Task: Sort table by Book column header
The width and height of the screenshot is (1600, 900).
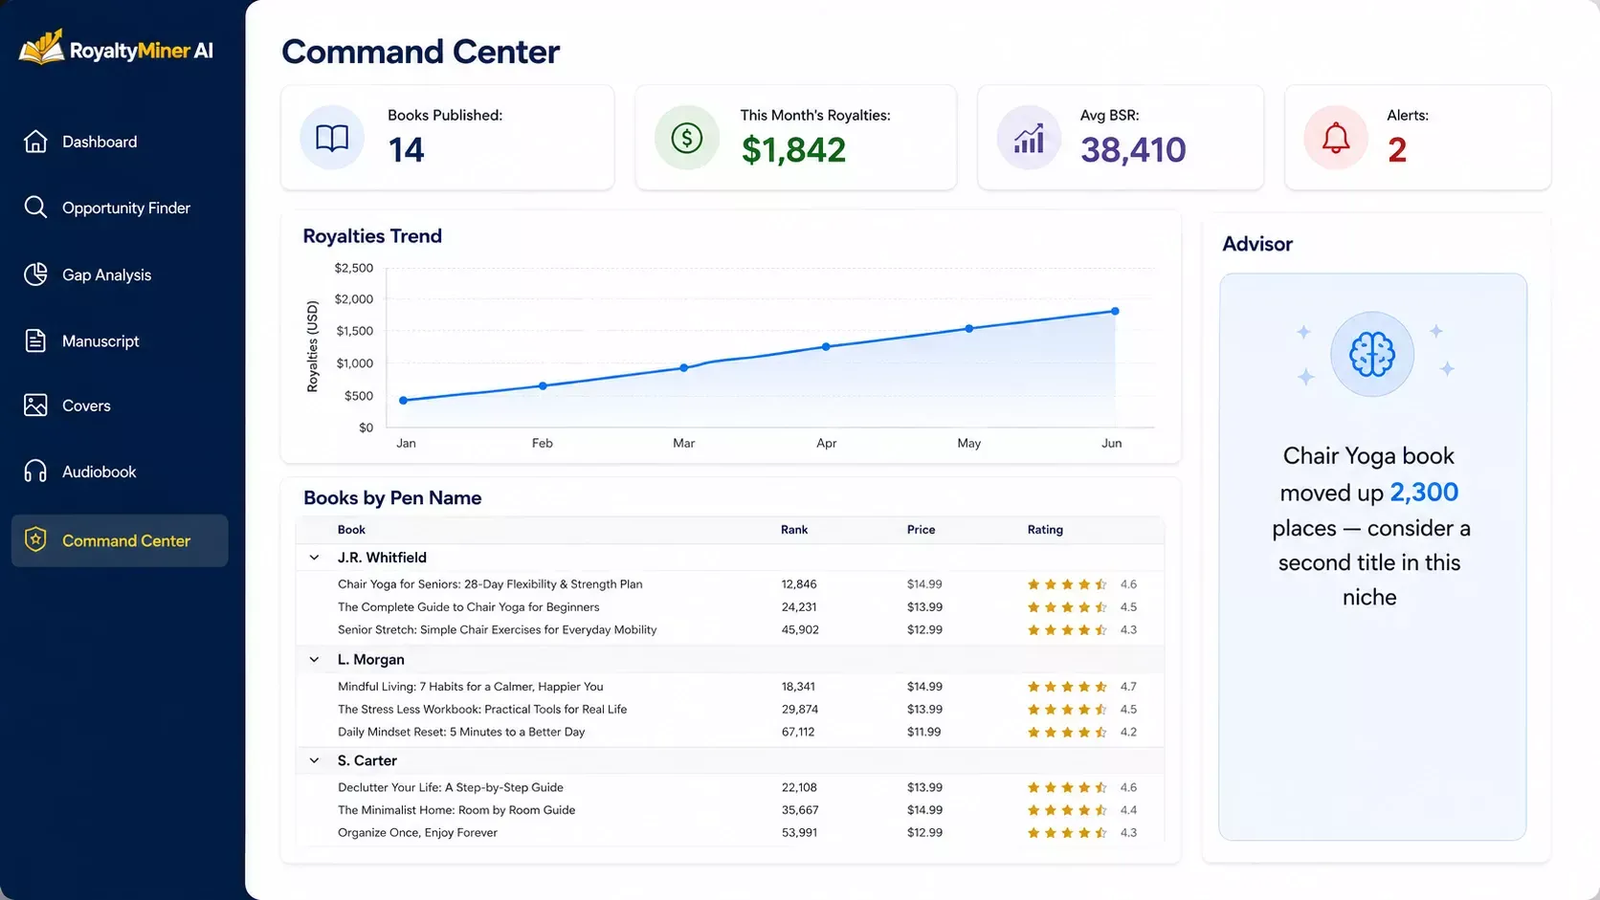Action: coord(351,530)
